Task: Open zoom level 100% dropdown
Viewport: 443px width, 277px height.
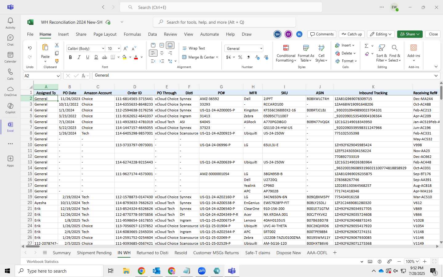Action: coord(412,261)
